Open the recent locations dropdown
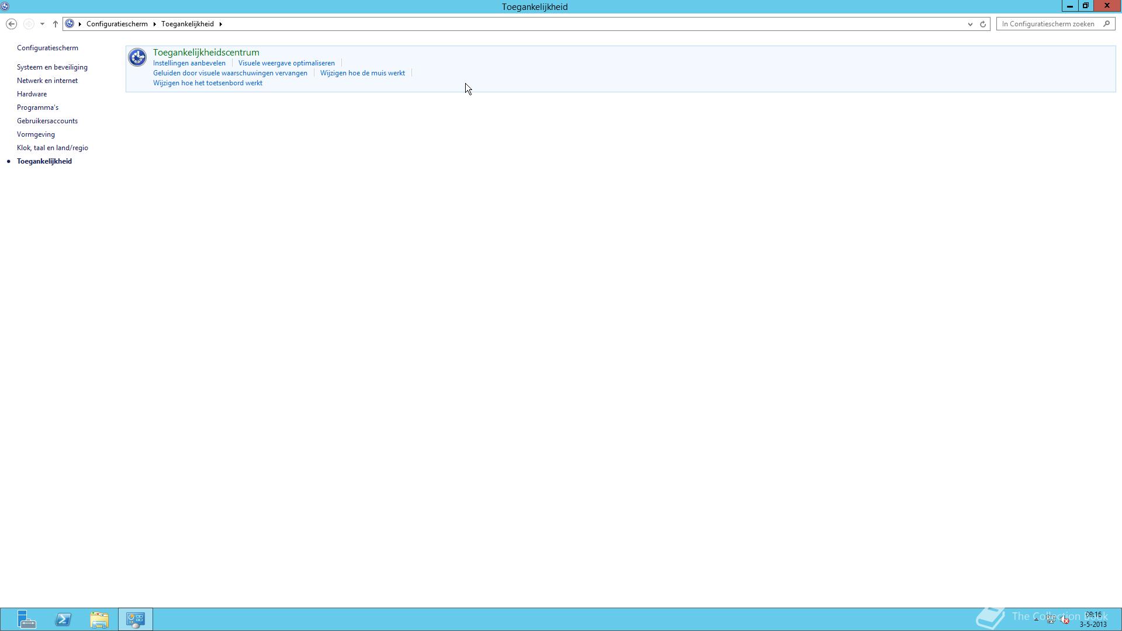The height and width of the screenshot is (631, 1122). [x=42, y=24]
